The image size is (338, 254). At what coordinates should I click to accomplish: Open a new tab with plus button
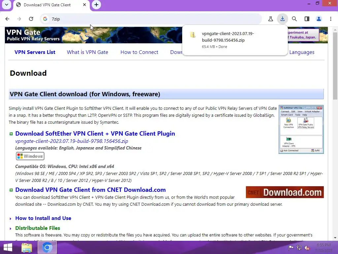(x=96, y=5)
